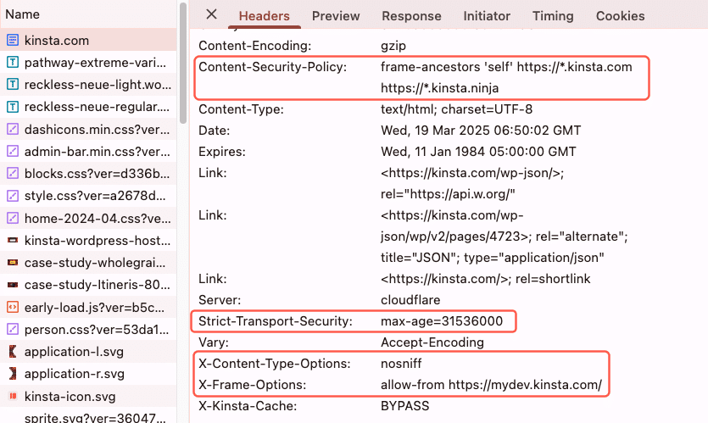The width and height of the screenshot is (708, 423).
Task: Click the rel=shortlink Link value
Action: [x=485, y=279]
